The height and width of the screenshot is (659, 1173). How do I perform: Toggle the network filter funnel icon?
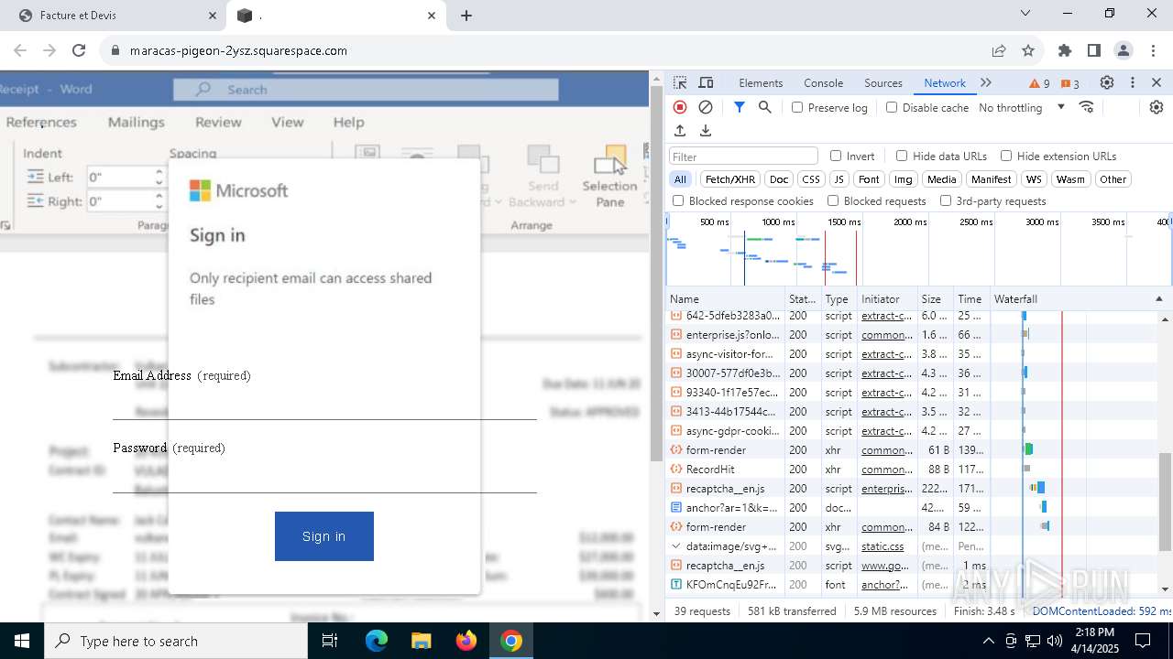point(740,107)
